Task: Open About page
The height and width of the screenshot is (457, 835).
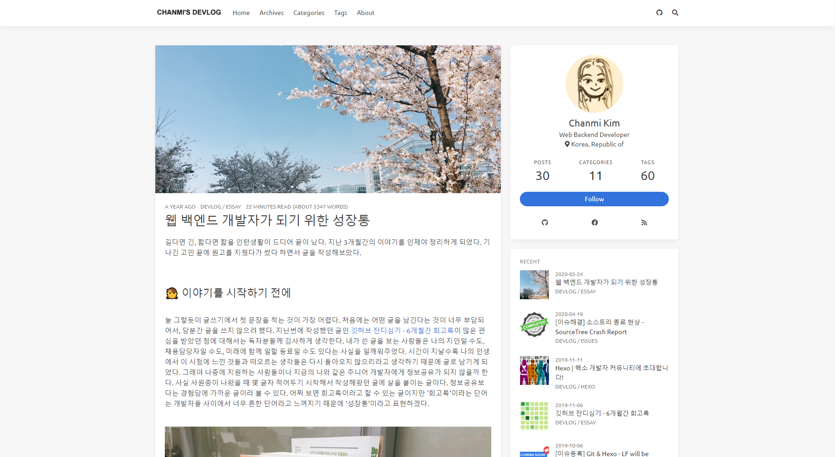Action: 366,13
